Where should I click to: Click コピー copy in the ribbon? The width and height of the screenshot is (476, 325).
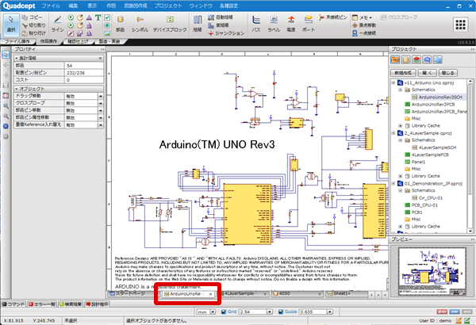point(33,17)
